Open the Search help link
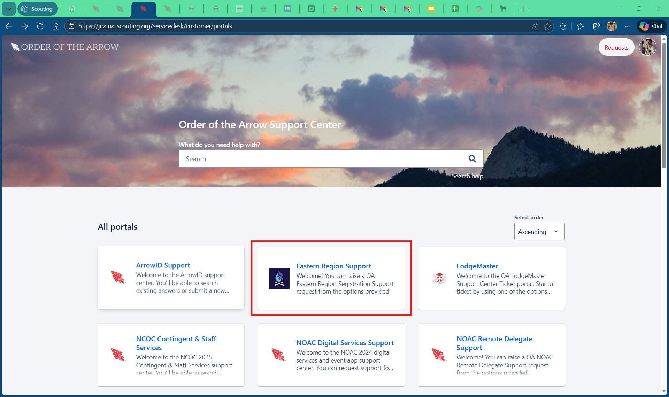This screenshot has height=397, width=669. pyautogui.click(x=467, y=176)
